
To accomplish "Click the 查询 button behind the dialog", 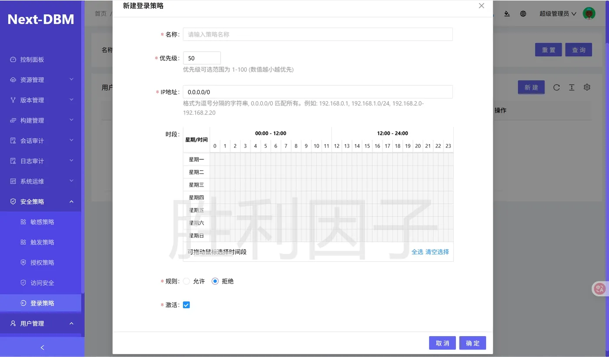I will point(579,50).
